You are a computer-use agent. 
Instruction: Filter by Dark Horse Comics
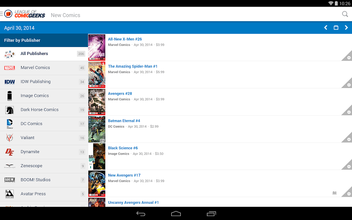pos(44,110)
